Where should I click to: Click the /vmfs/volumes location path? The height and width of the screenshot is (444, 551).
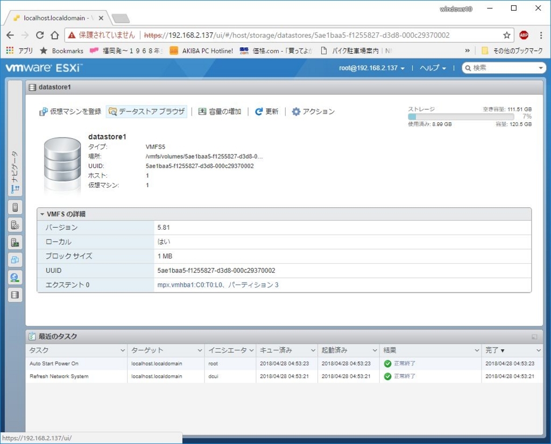(204, 157)
